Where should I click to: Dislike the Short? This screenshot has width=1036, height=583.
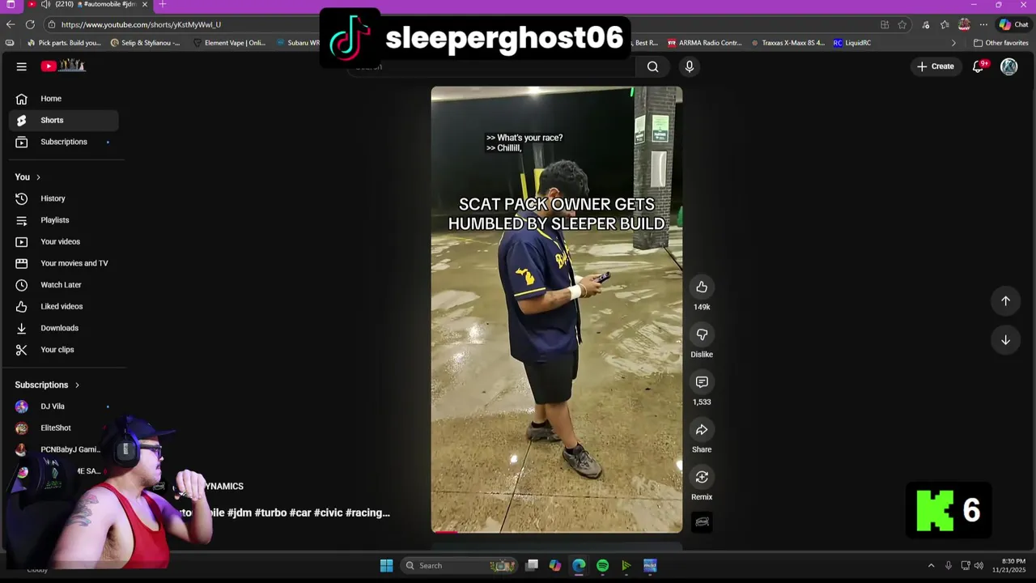tap(702, 334)
